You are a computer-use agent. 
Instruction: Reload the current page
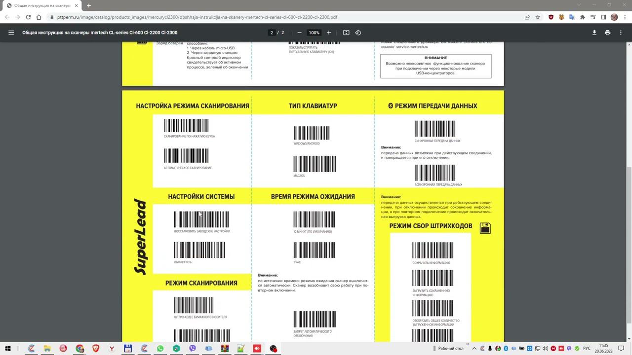coord(28,17)
